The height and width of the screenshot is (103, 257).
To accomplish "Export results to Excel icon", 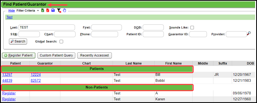I will click(43, 10).
